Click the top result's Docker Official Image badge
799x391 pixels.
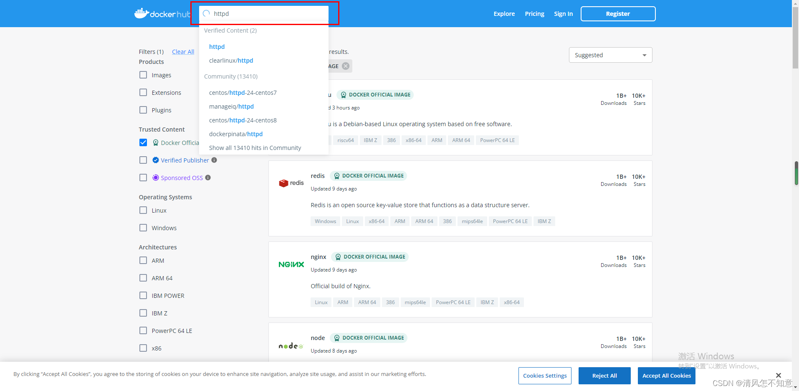(375, 95)
